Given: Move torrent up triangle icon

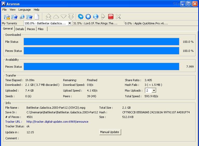Looking at the screenshot, I should tap(56, 17).
